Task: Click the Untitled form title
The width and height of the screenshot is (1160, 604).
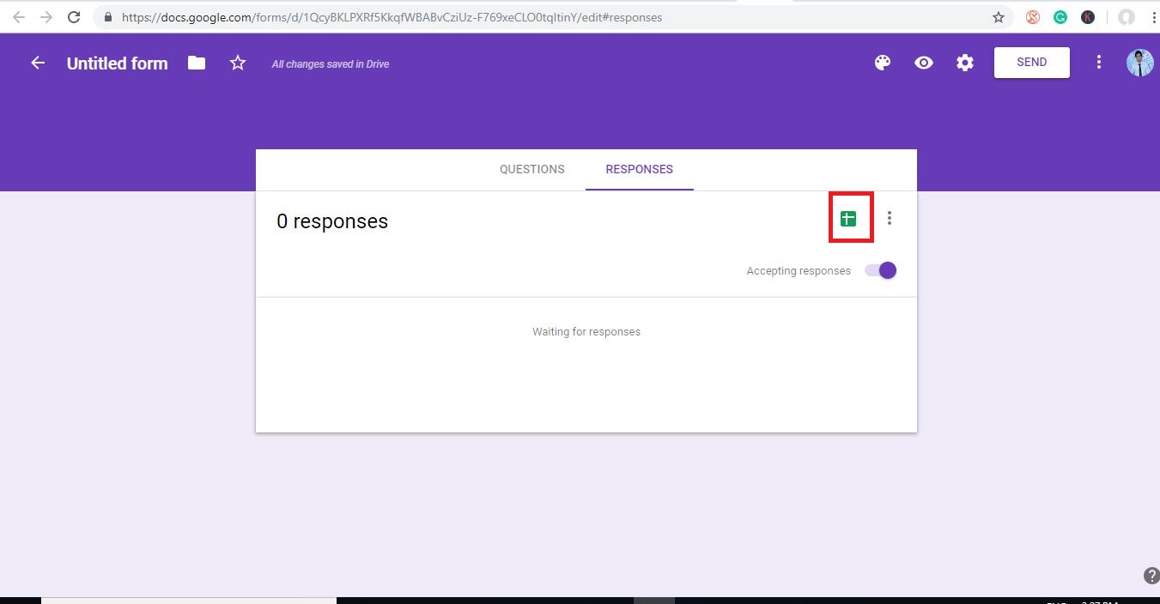Action: (x=118, y=63)
